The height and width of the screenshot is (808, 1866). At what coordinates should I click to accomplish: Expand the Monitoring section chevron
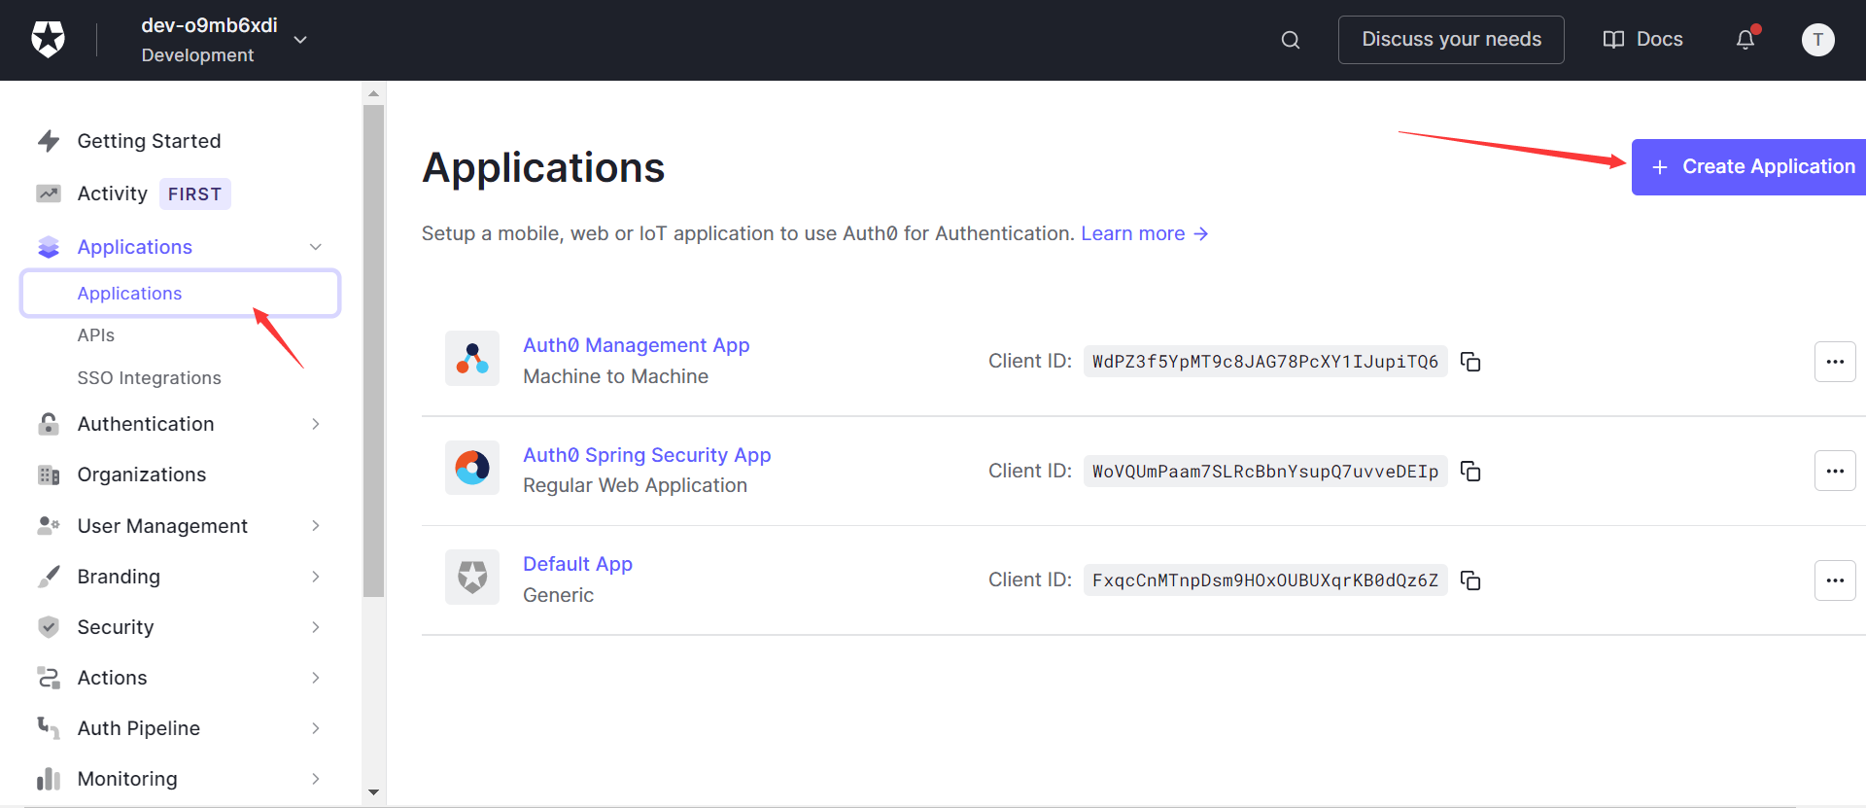pos(316,779)
